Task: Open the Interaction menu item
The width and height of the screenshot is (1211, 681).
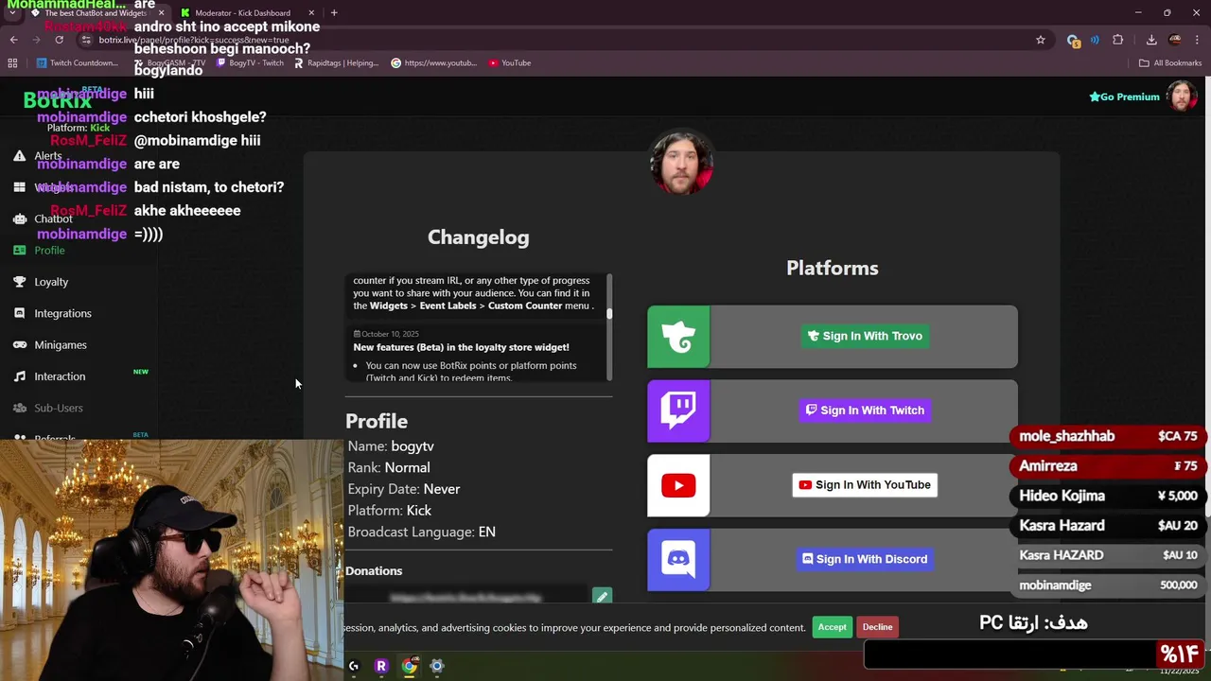Action: [60, 376]
